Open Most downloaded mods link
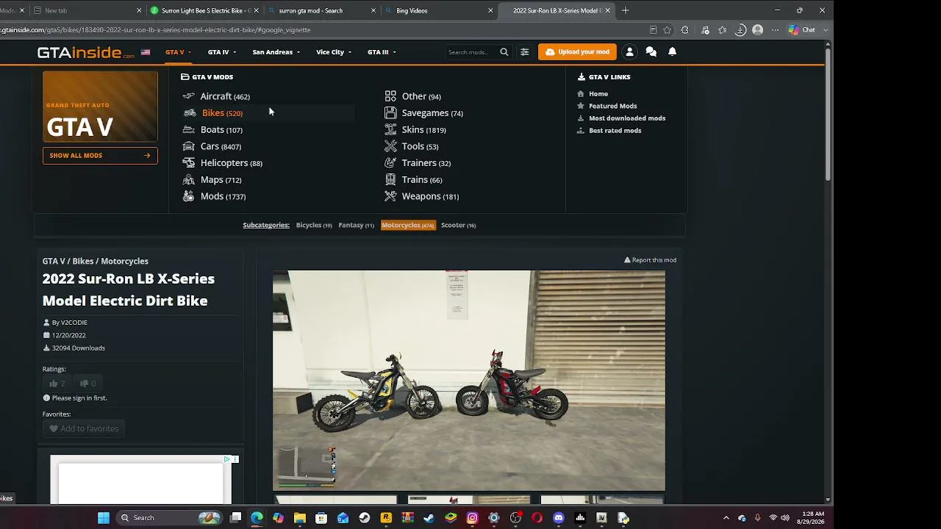The image size is (941, 529). click(x=627, y=118)
